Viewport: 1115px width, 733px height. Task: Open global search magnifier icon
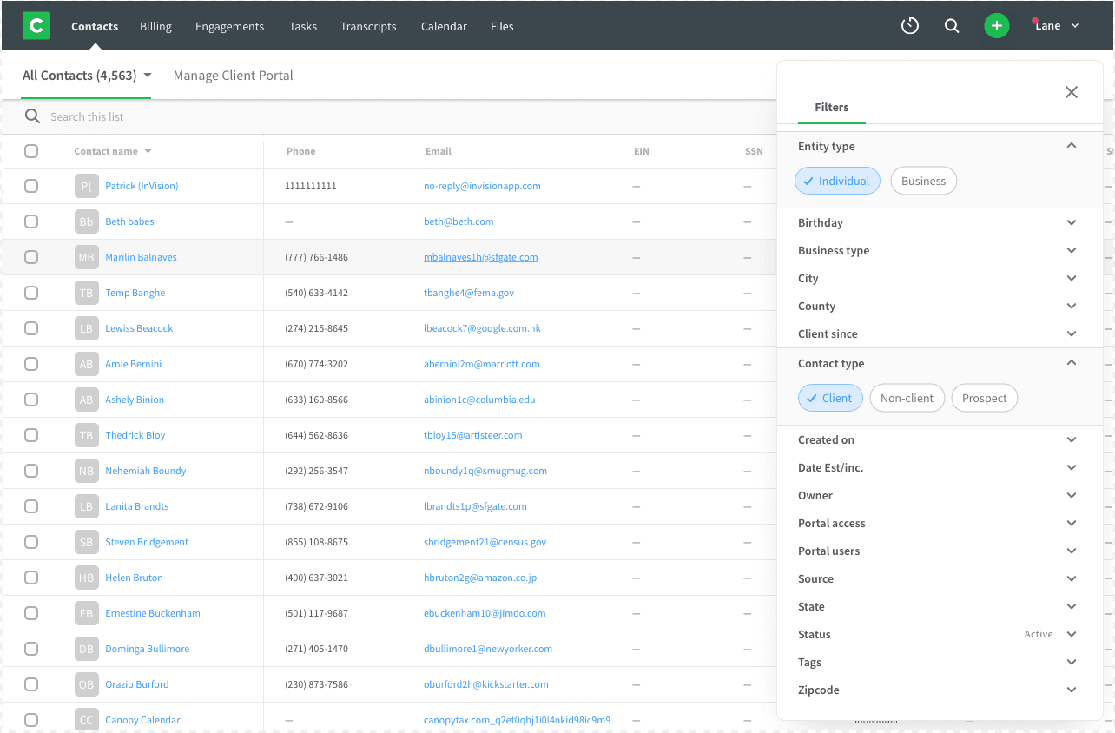pos(952,26)
